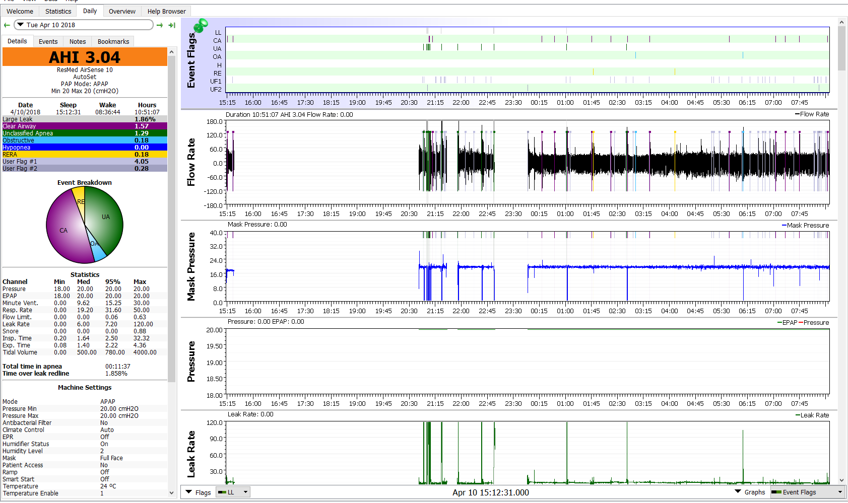Open the LL flags selection dropdown
The width and height of the screenshot is (848, 503).
(233, 492)
